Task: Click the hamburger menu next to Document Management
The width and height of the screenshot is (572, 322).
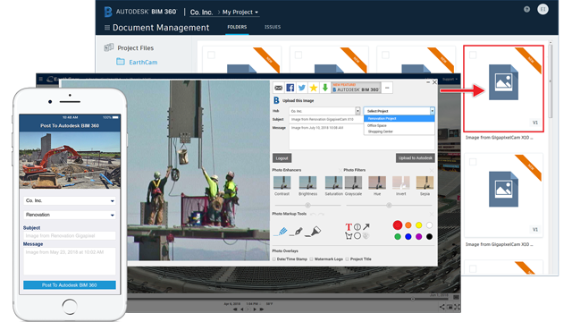Action: pos(107,28)
